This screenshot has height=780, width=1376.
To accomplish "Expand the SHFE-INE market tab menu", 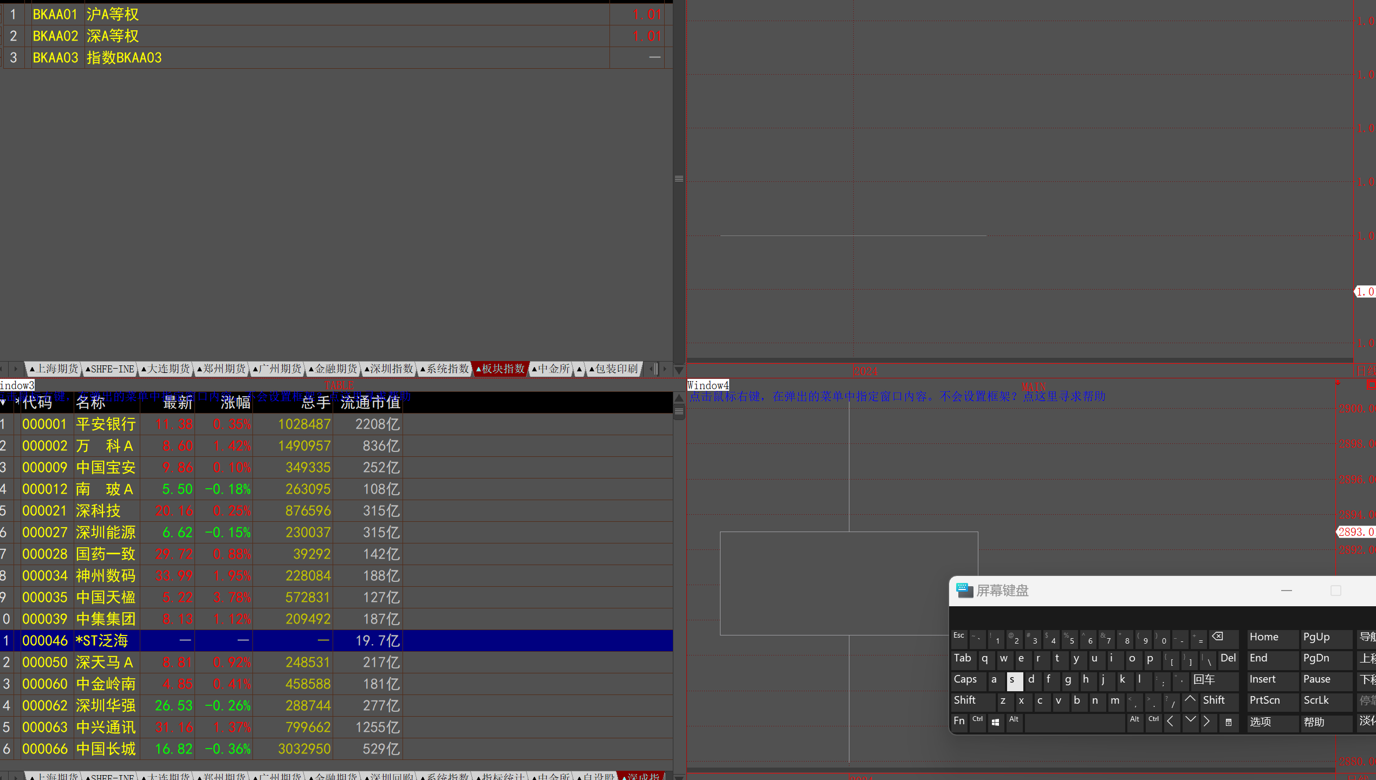I will [110, 369].
